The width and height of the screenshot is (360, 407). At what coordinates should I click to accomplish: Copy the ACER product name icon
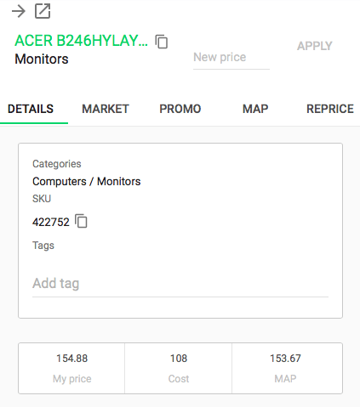click(x=162, y=42)
